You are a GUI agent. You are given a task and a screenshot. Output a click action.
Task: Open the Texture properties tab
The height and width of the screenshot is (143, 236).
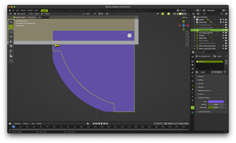coord(193,112)
